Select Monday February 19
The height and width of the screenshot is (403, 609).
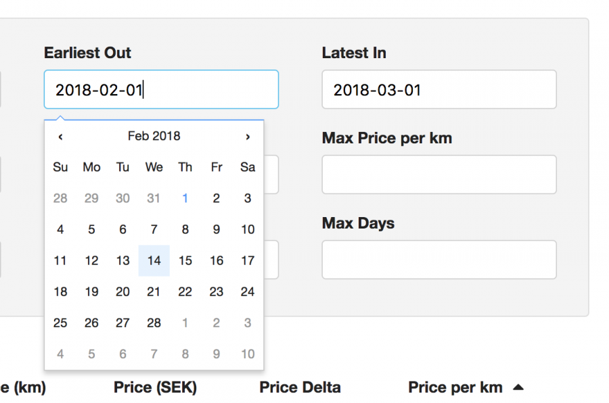pyautogui.click(x=91, y=291)
